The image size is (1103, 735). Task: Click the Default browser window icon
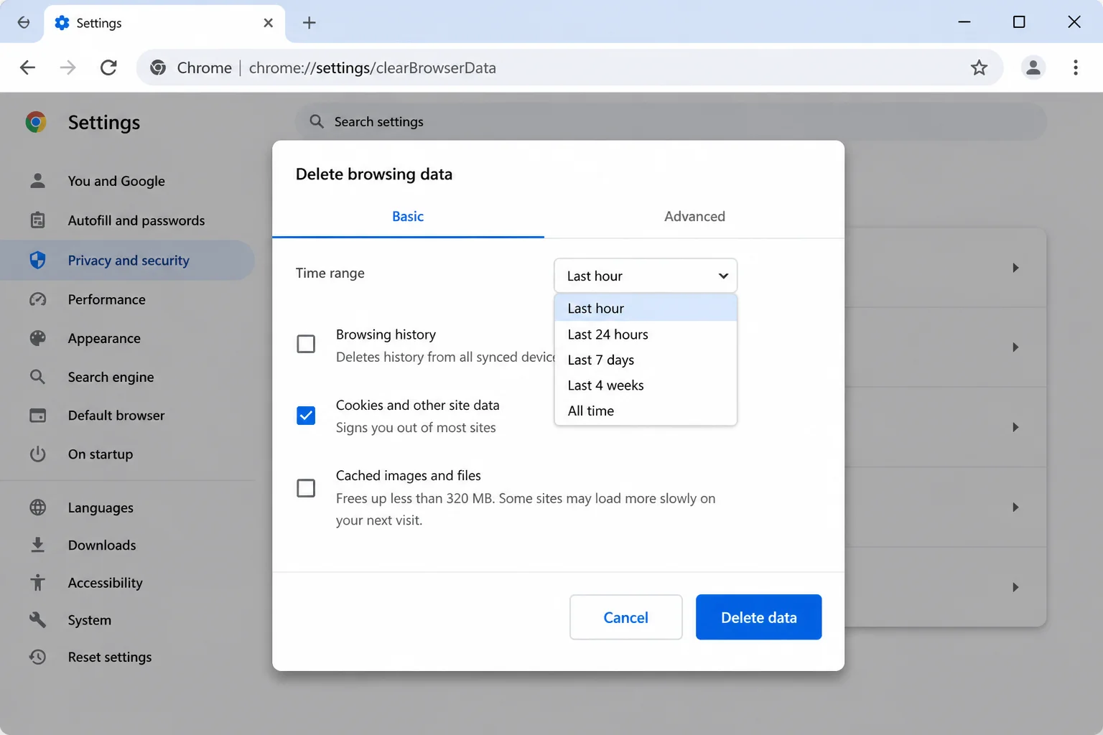pos(37,416)
